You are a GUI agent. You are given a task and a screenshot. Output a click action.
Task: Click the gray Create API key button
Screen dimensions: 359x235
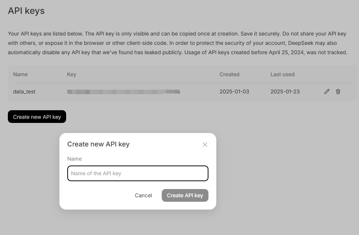coord(185,195)
